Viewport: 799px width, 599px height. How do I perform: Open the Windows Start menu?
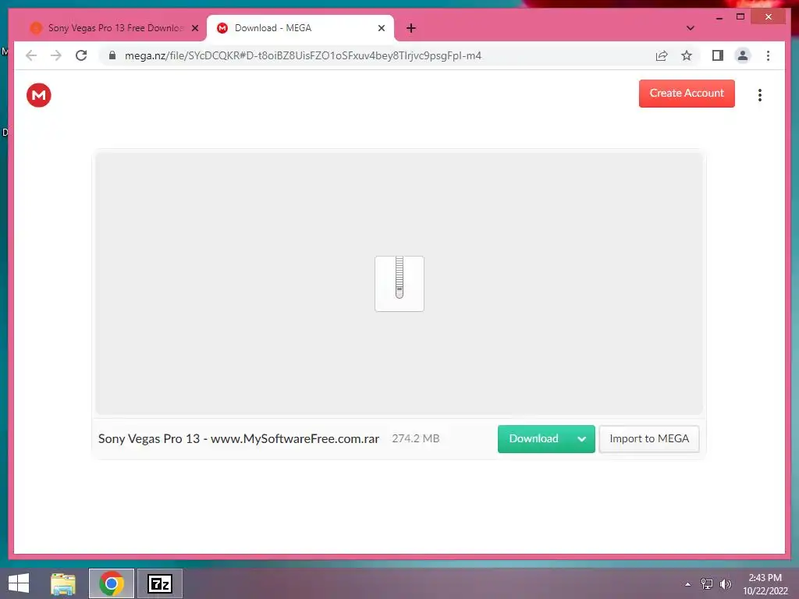click(19, 583)
